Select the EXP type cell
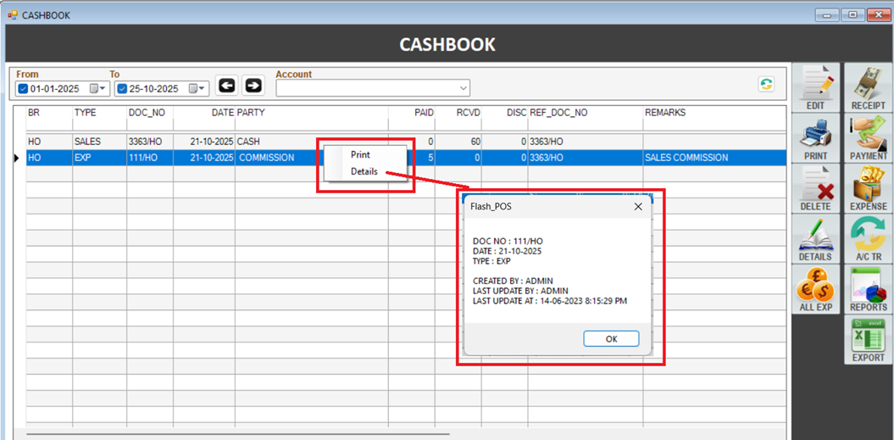 [99, 158]
